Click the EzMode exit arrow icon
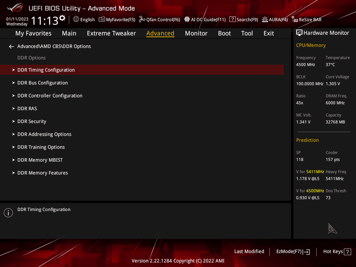The width and height of the screenshot is (356, 267). pos(307,252)
